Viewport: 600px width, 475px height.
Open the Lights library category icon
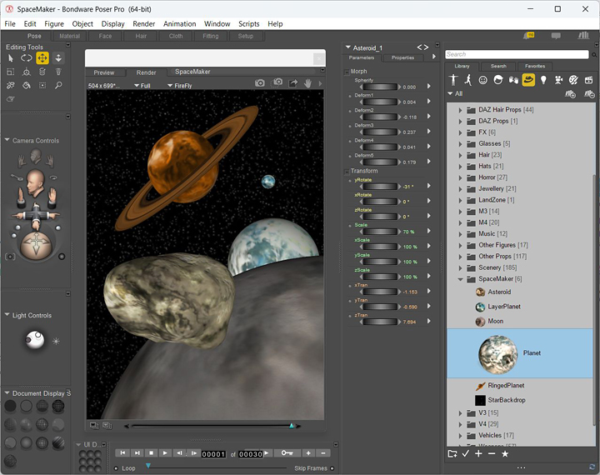[543, 80]
